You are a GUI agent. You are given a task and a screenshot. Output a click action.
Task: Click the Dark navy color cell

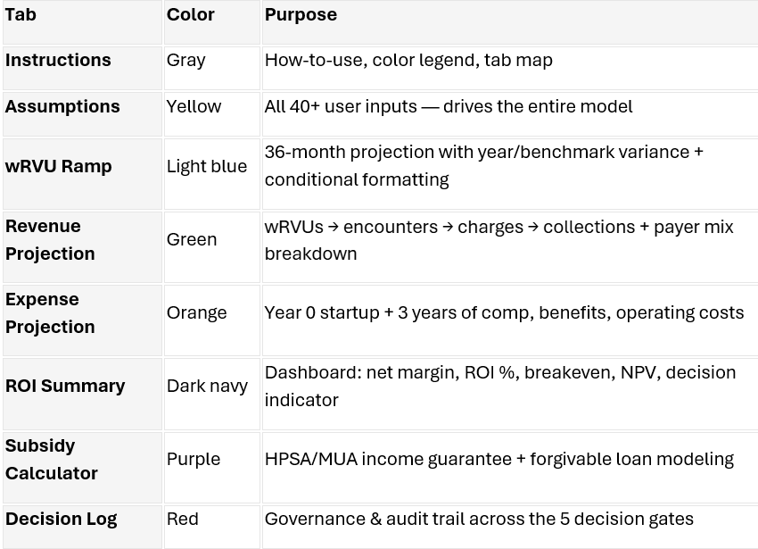212,394
